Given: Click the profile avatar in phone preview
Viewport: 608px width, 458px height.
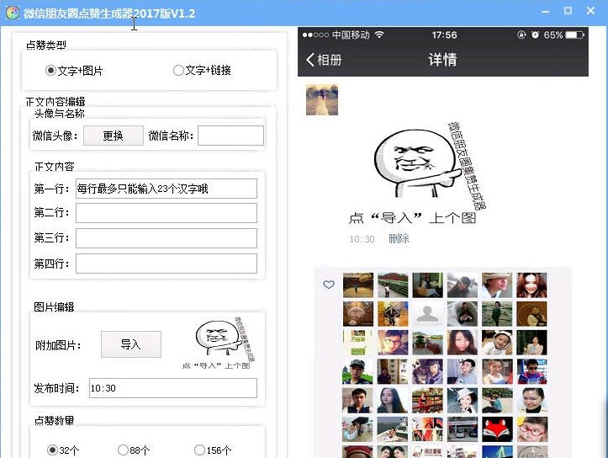Looking at the screenshot, I should point(322,99).
